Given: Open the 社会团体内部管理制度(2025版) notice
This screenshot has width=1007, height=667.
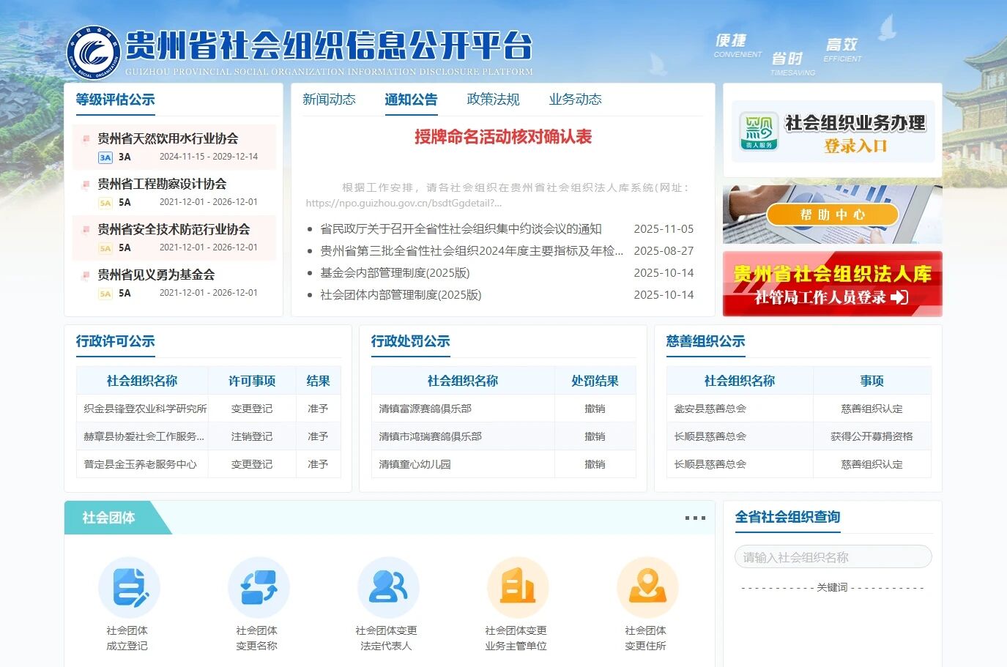Looking at the screenshot, I should click(x=401, y=294).
